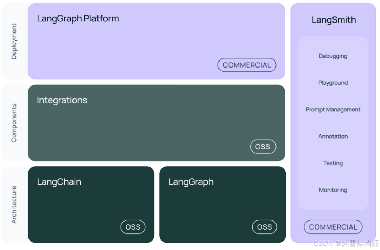
Task: Open the LangChain block title
Action: pos(59,182)
